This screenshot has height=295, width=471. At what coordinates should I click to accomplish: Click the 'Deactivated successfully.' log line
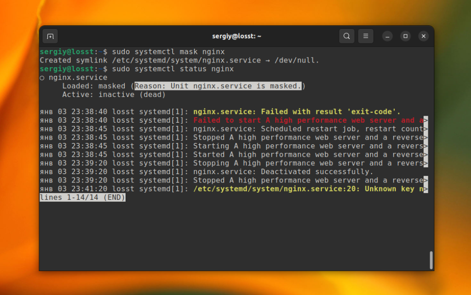tap(317, 172)
